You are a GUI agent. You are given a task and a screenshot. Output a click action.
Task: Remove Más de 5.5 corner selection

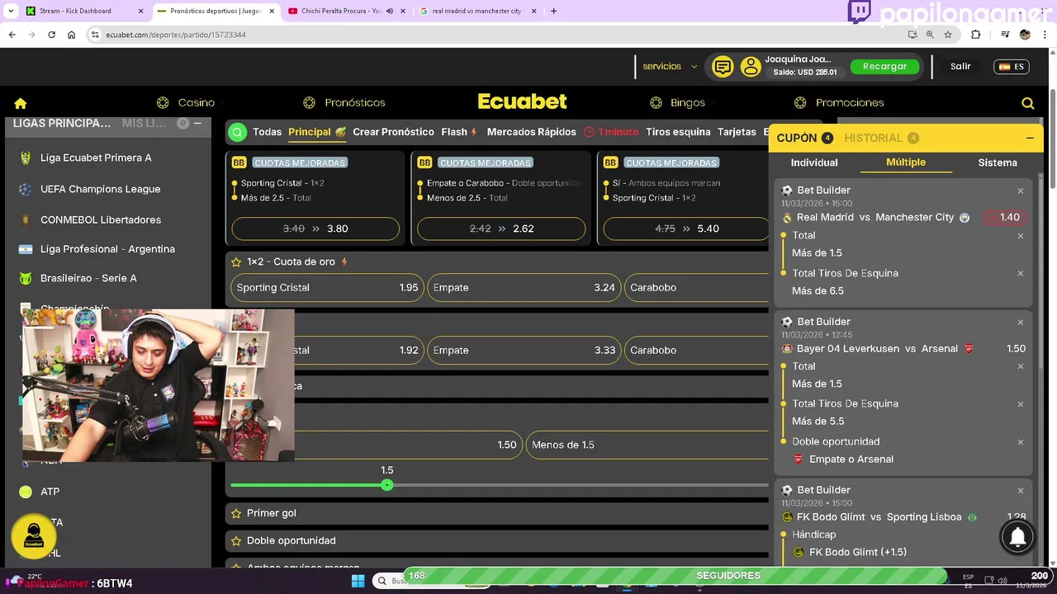coord(1021,404)
